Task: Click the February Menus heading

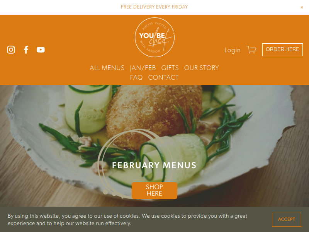Action: pos(154,165)
